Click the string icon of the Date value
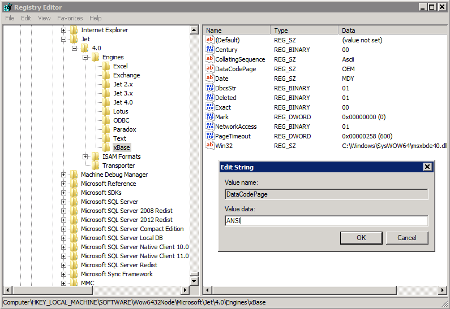The image size is (450, 309). point(210,78)
